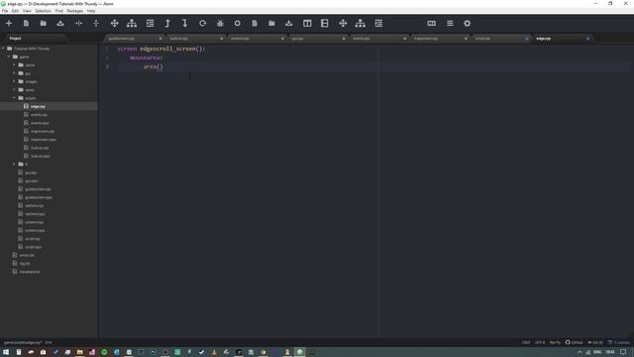
Task: Click the file icon beside the plus icon
Action: pyautogui.click(x=26, y=24)
